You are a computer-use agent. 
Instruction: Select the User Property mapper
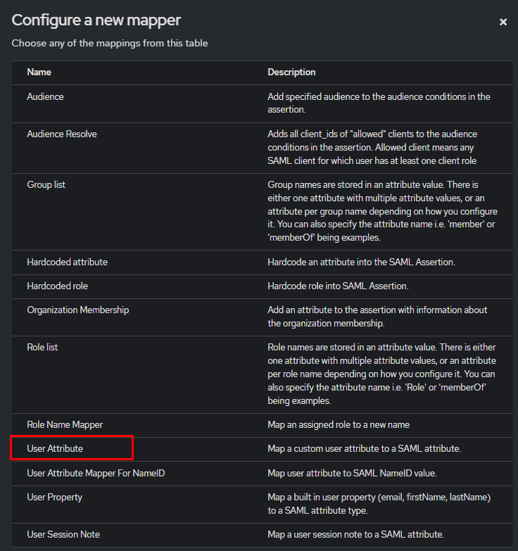tap(54, 497)
